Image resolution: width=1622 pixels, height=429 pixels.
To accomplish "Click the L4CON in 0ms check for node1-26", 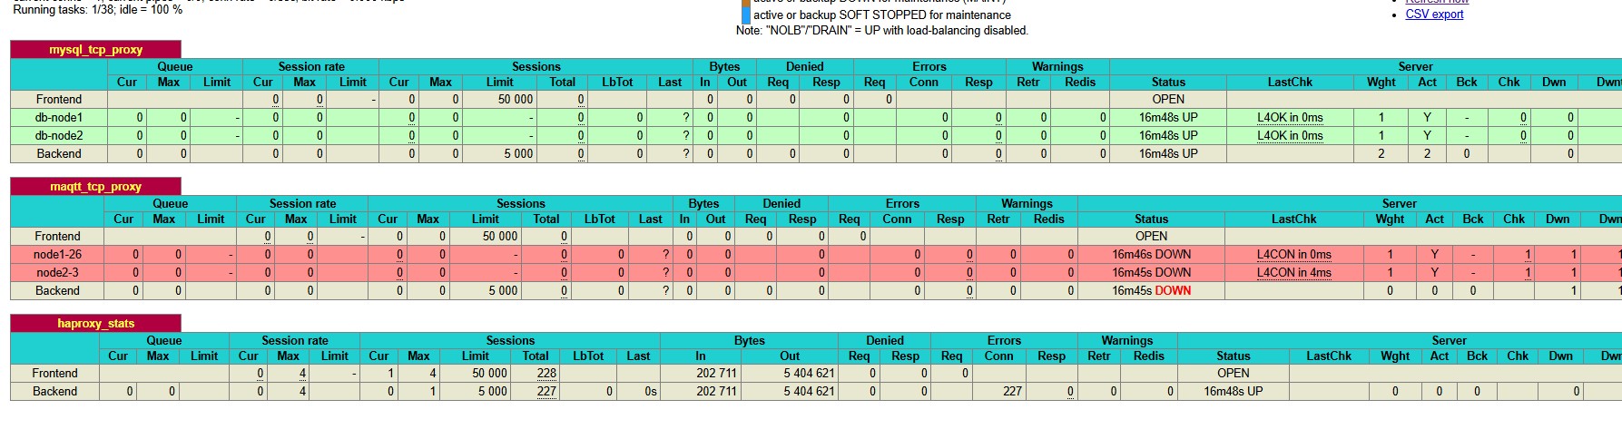I will 1293,255.
